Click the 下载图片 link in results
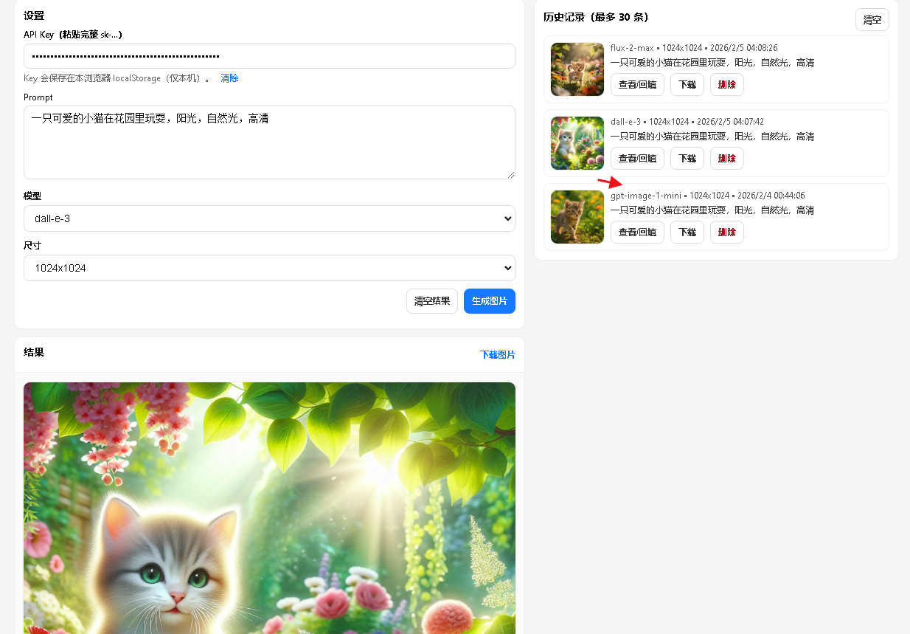Image resolution: width=910 pixels, height=634 pixels. point(497,355)
